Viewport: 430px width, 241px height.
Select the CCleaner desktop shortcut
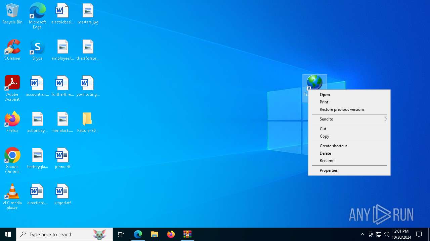12,50
